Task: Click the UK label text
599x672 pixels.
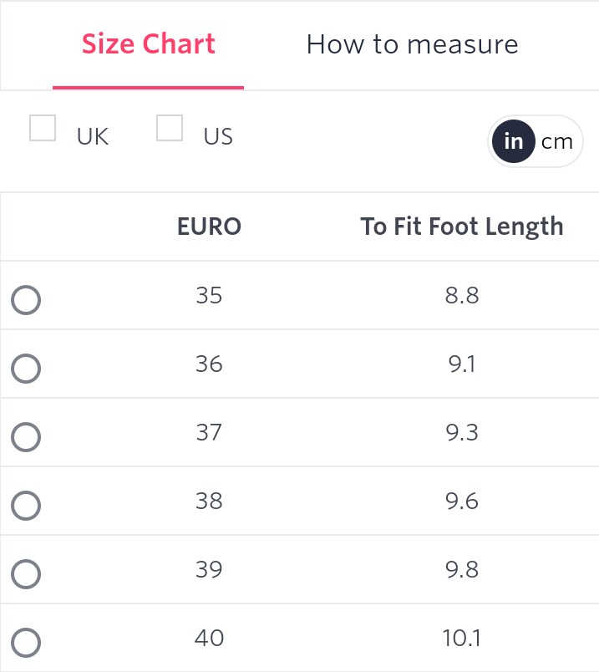Action: click(93, 137)
